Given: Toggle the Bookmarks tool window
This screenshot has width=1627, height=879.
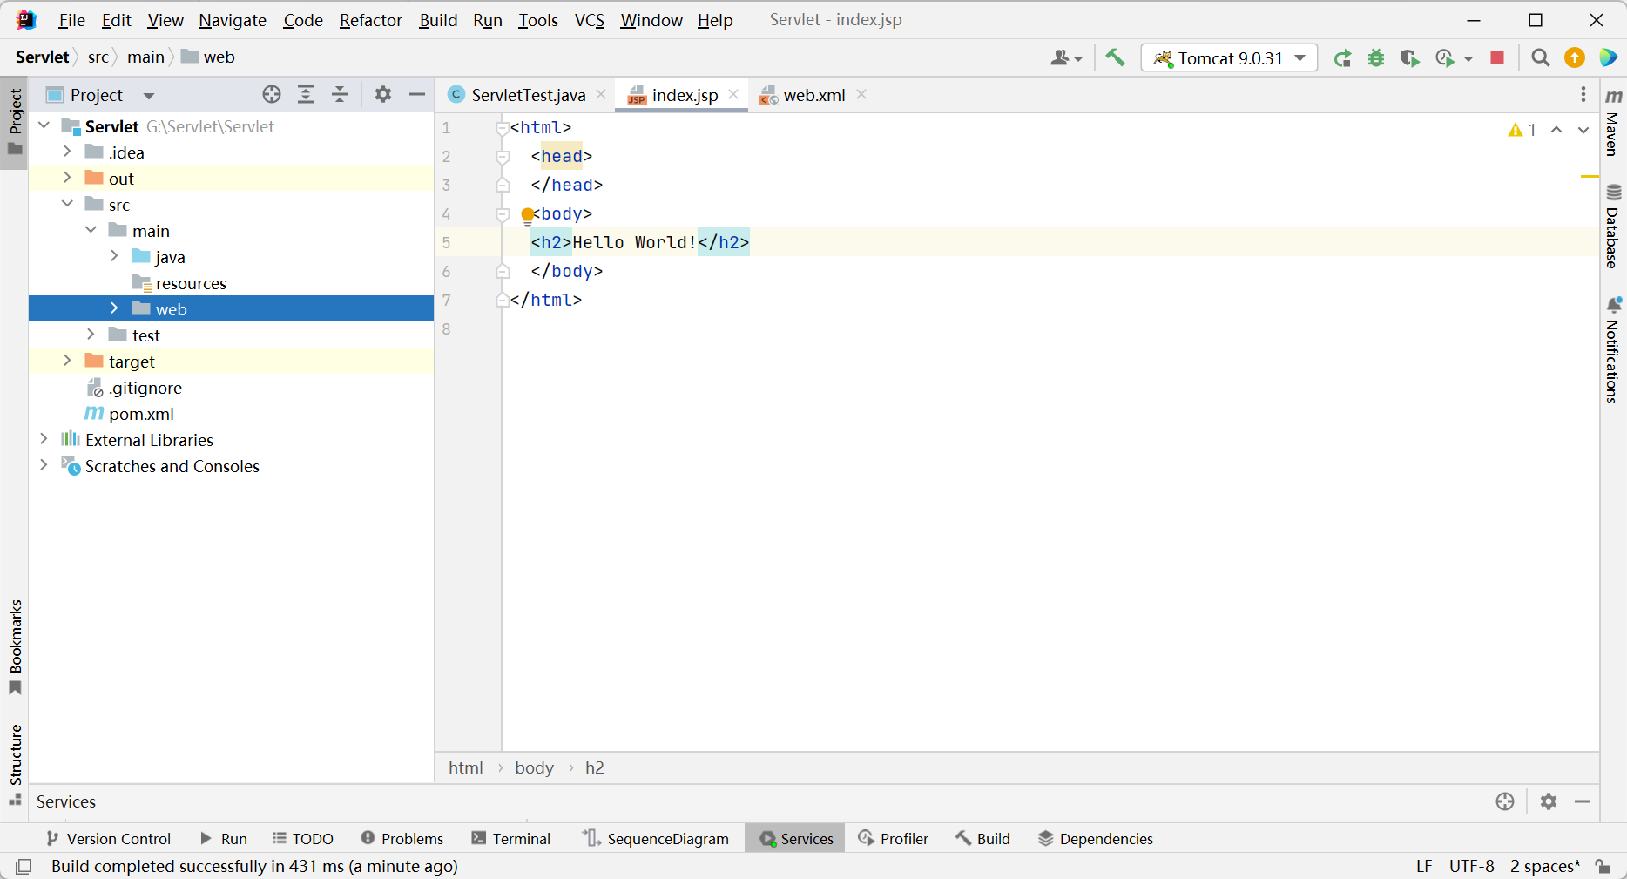Looking at the screenshot, I should 15,647.
